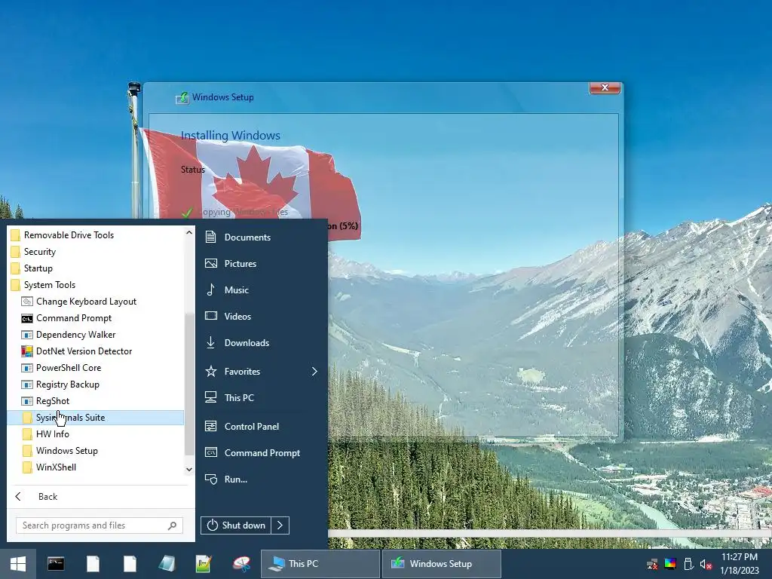The height and width of the screenshot is (579, 772).
Task: Click the muted volume tray icon
Action: tap(706, 564)
